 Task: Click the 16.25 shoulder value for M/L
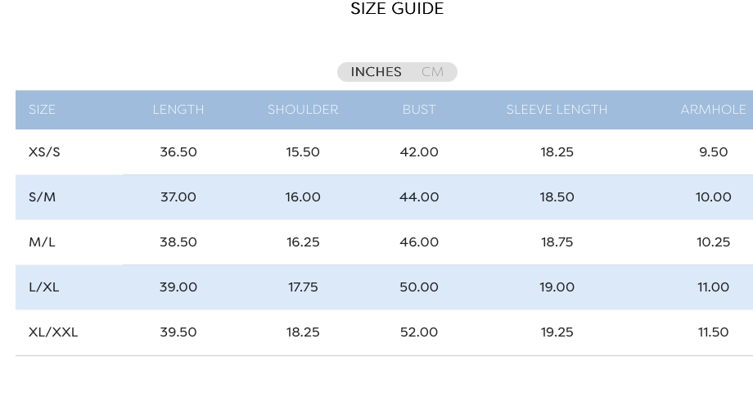pos(303,242)
